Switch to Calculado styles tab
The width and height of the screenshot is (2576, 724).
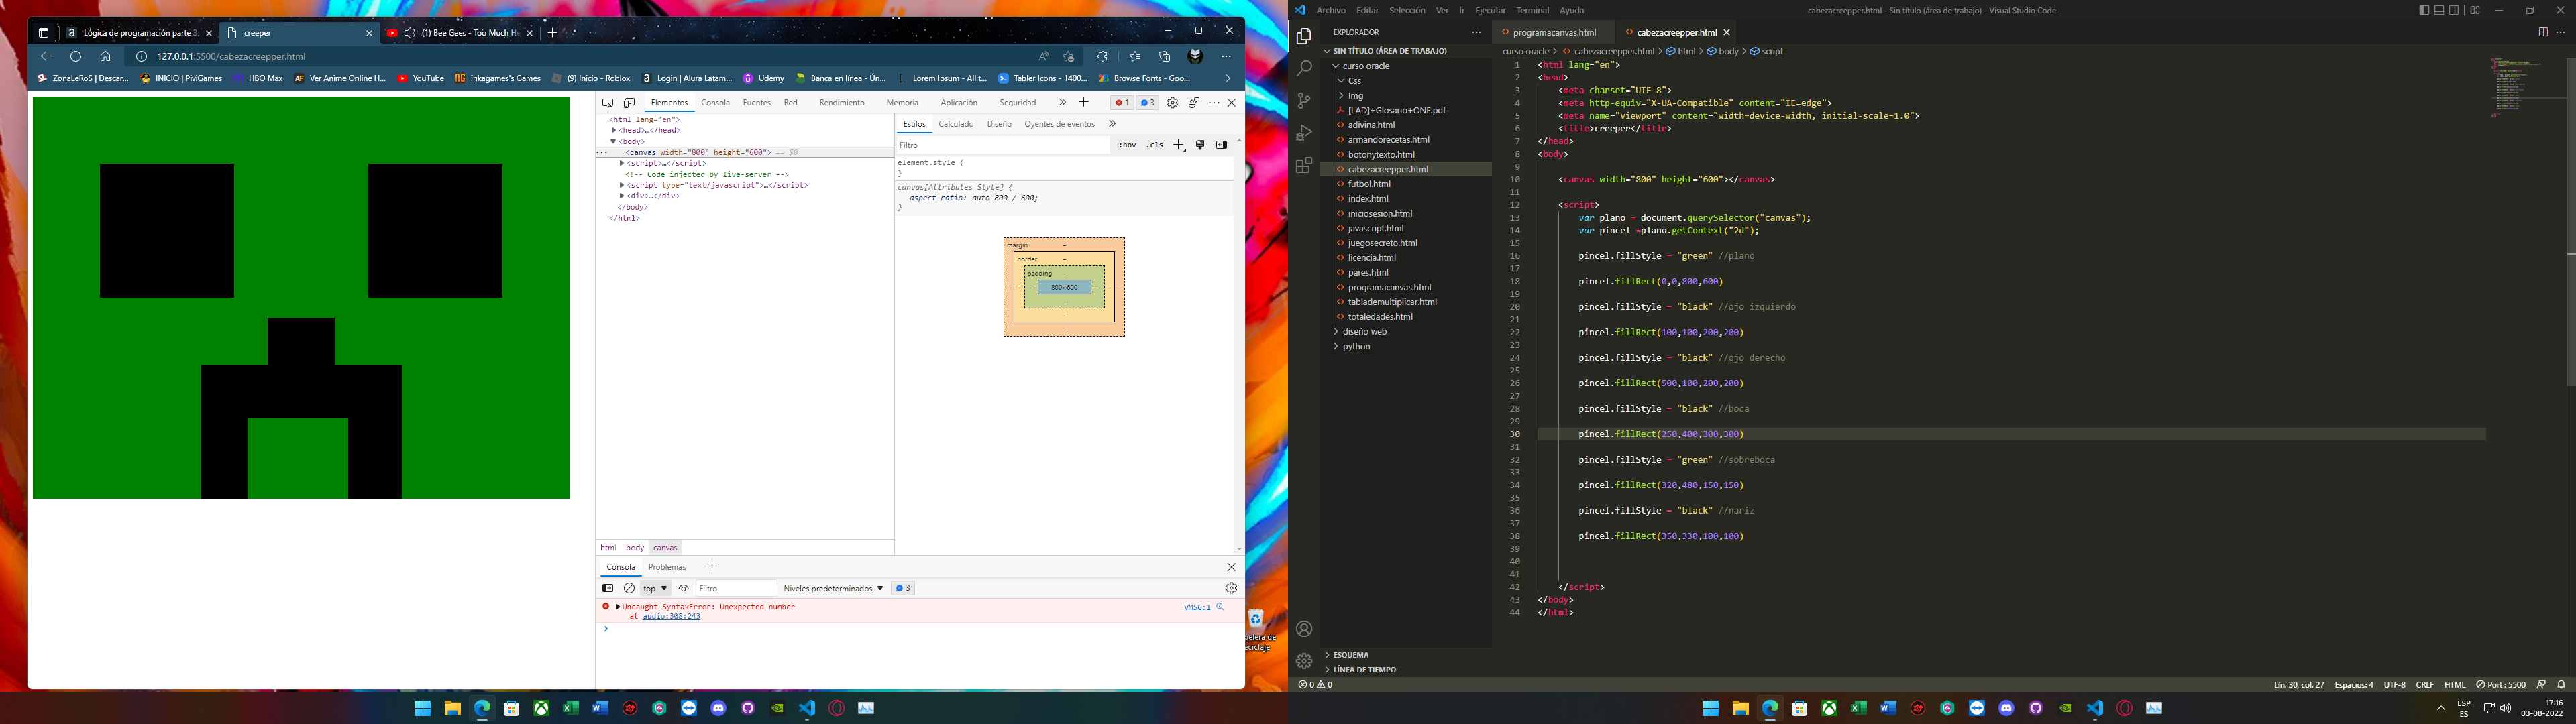pos(956,124)
